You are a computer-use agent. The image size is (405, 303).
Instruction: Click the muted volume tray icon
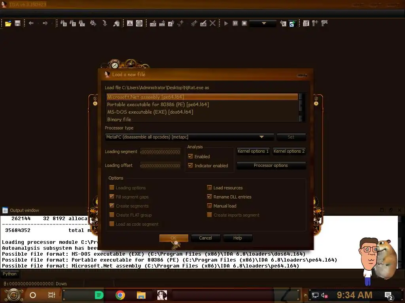[x=324, y=295]
